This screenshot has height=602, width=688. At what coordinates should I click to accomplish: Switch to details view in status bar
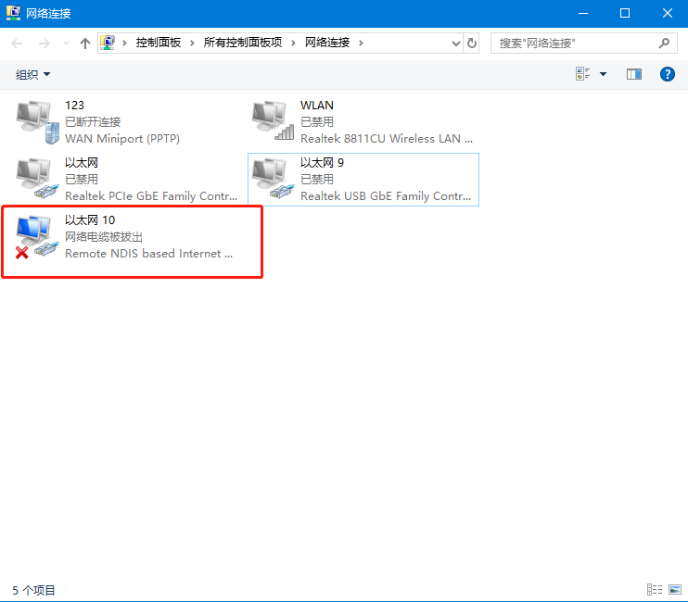(655, 589)
